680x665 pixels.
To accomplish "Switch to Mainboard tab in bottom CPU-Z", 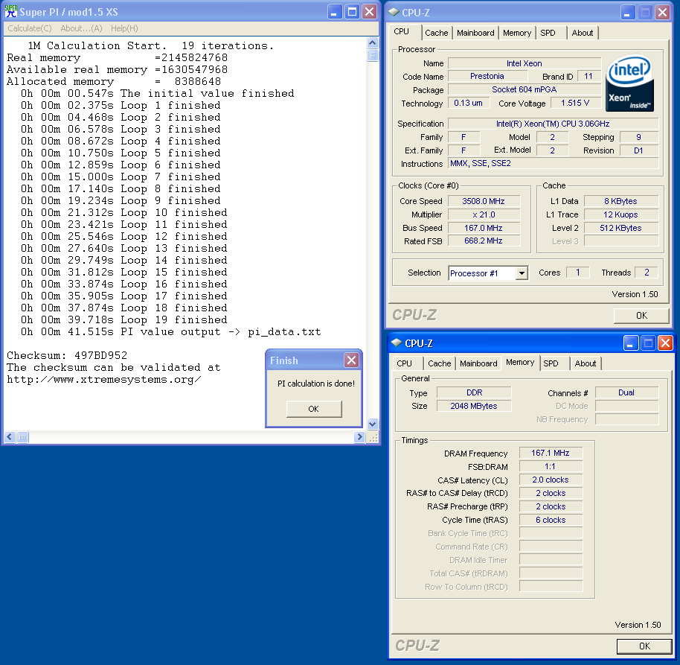I will click(478, 363).
